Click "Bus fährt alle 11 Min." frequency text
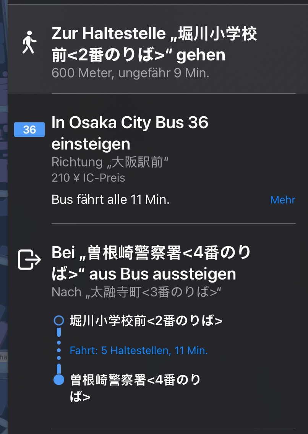 [110, 200]
